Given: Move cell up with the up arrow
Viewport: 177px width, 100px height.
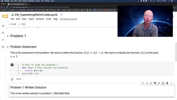Looking at the screenshot, I should [143, 83].
